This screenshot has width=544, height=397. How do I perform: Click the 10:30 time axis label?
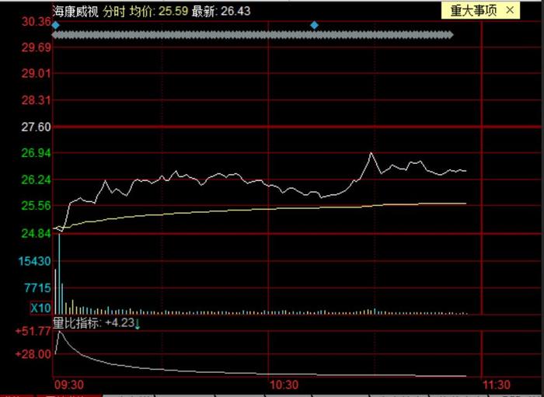[284, 385]
